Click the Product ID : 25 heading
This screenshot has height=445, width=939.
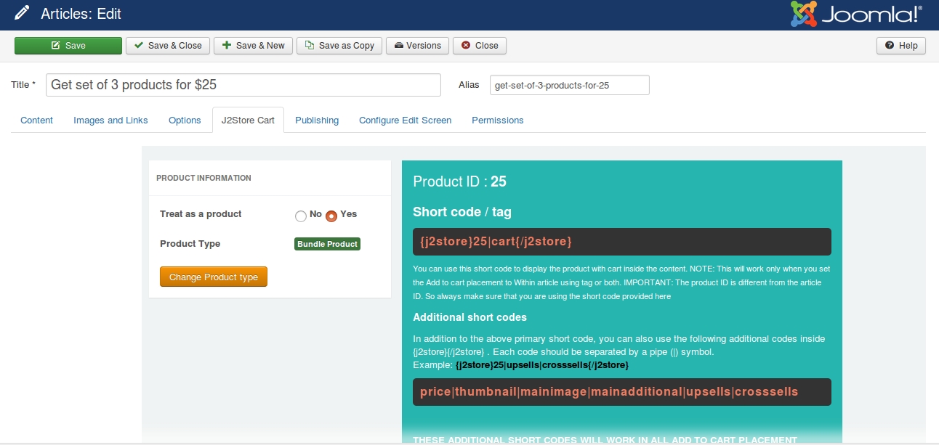tap(459, 181)
